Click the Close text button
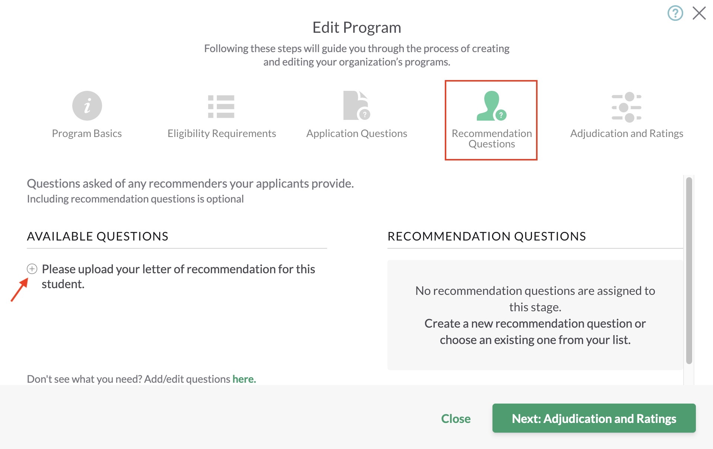Screen dimensions: 713x449 pyautogui.click(x=456, y=418)
